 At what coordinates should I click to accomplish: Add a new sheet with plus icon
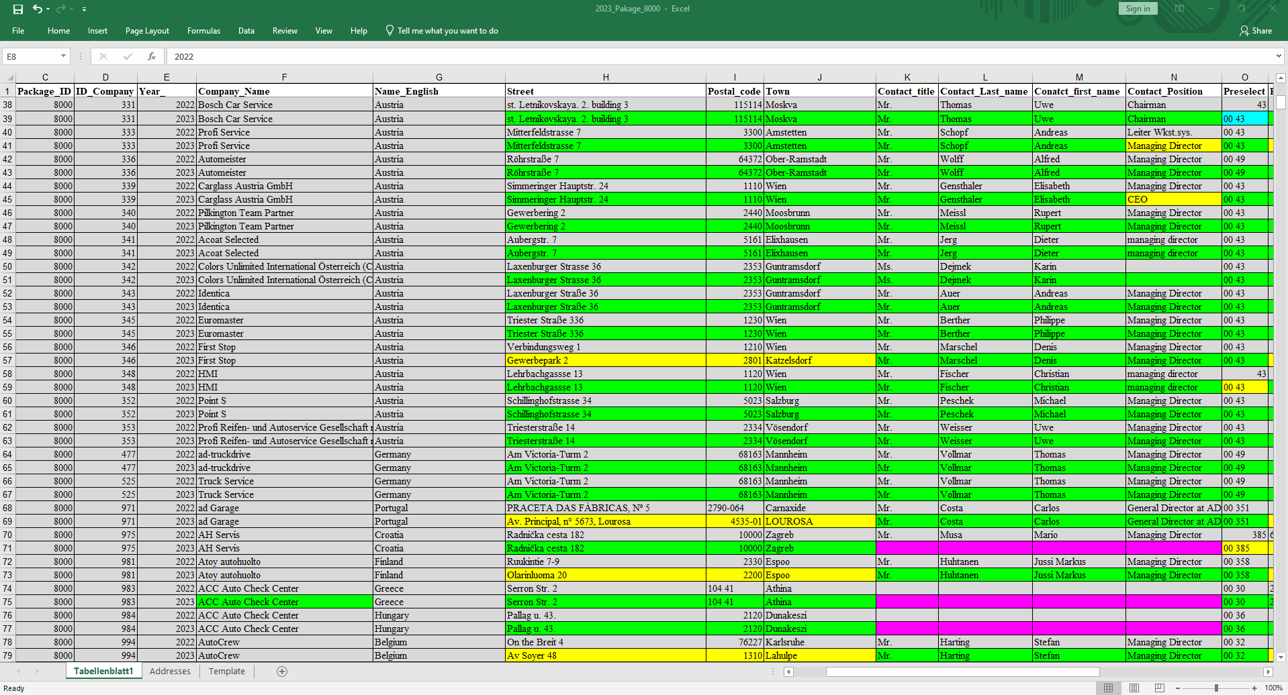coord(282,672)
